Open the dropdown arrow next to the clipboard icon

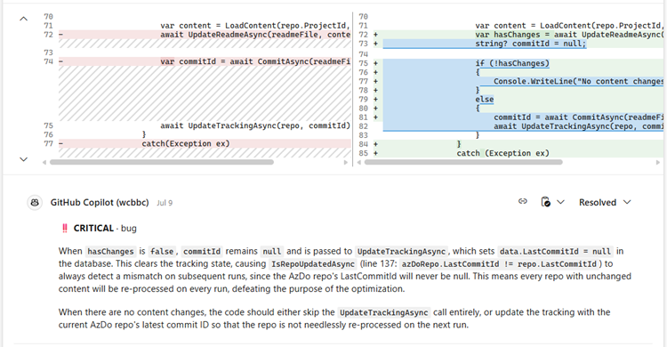560,202
